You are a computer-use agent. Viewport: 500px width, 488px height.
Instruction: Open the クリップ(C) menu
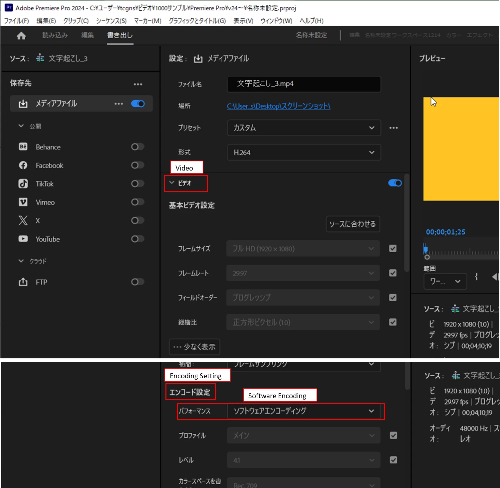point(76,21)
